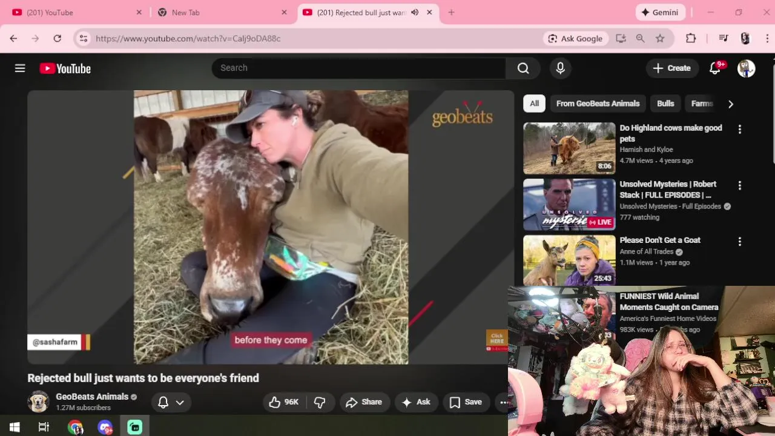Click the URL address field
The height and width of the screenshot is (436, 775).
315,38
